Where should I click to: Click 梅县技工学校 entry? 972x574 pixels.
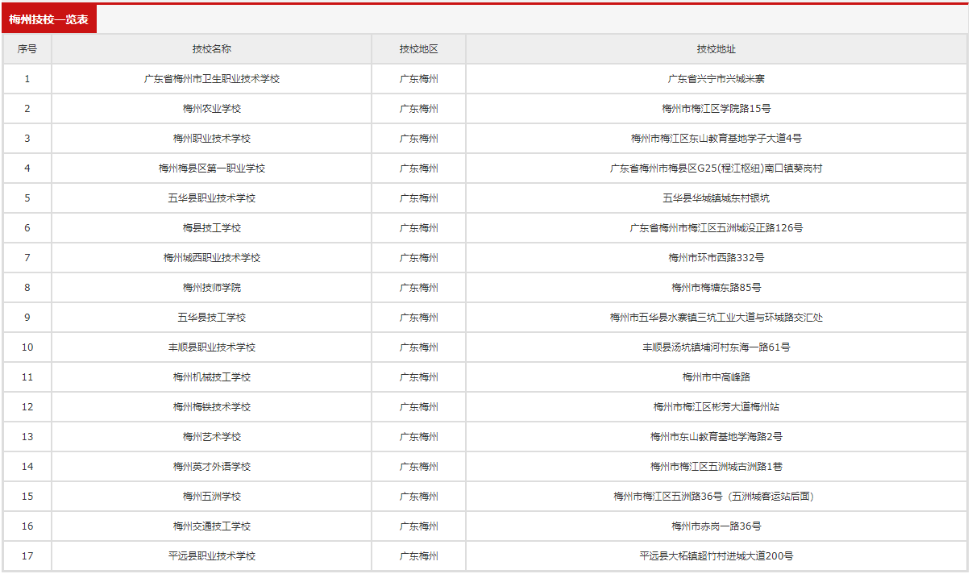(x=212, y=228)
